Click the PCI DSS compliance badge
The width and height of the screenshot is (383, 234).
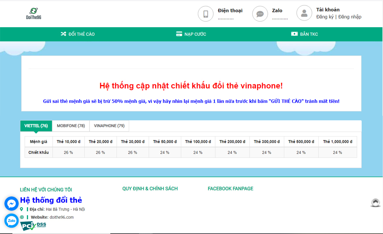pos(33,226)
